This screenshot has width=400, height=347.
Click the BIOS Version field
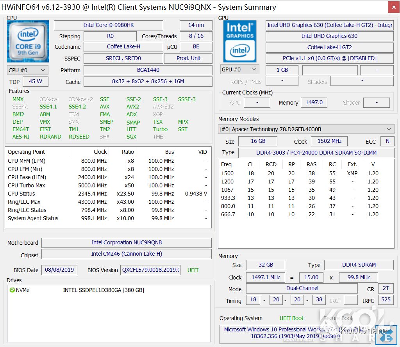pyautogui.click(x=150, y=270)
